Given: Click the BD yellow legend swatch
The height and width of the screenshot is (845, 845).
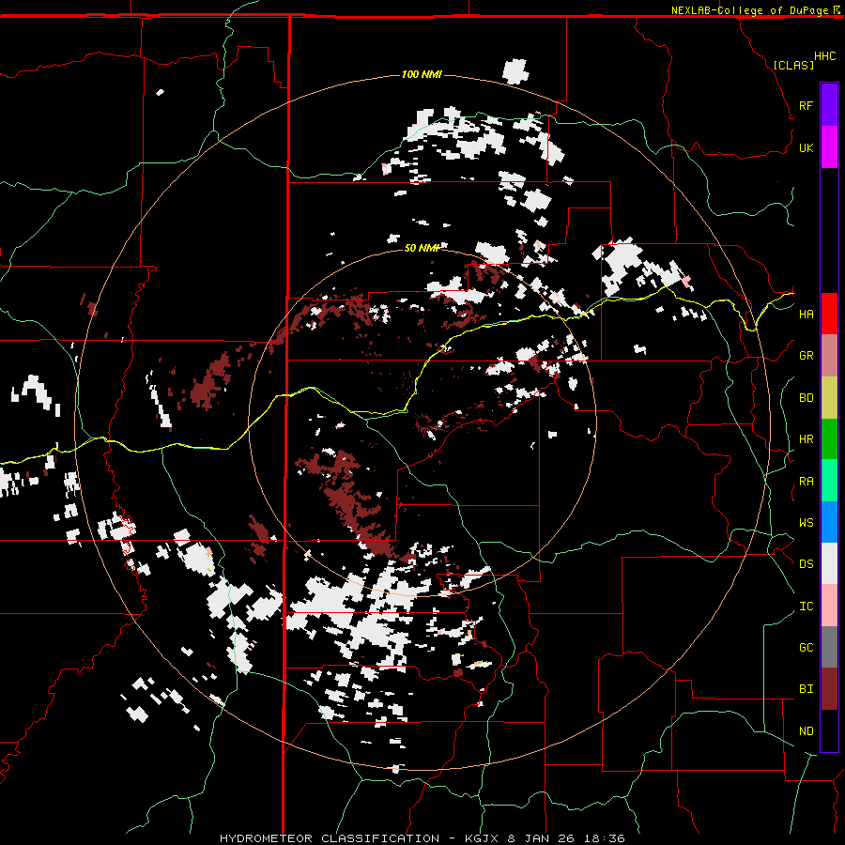Looking at the screenshot, I should click(x=829, y=398).
